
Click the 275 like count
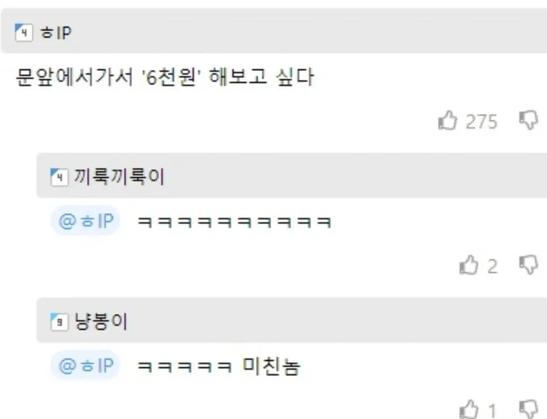point(482,122)
